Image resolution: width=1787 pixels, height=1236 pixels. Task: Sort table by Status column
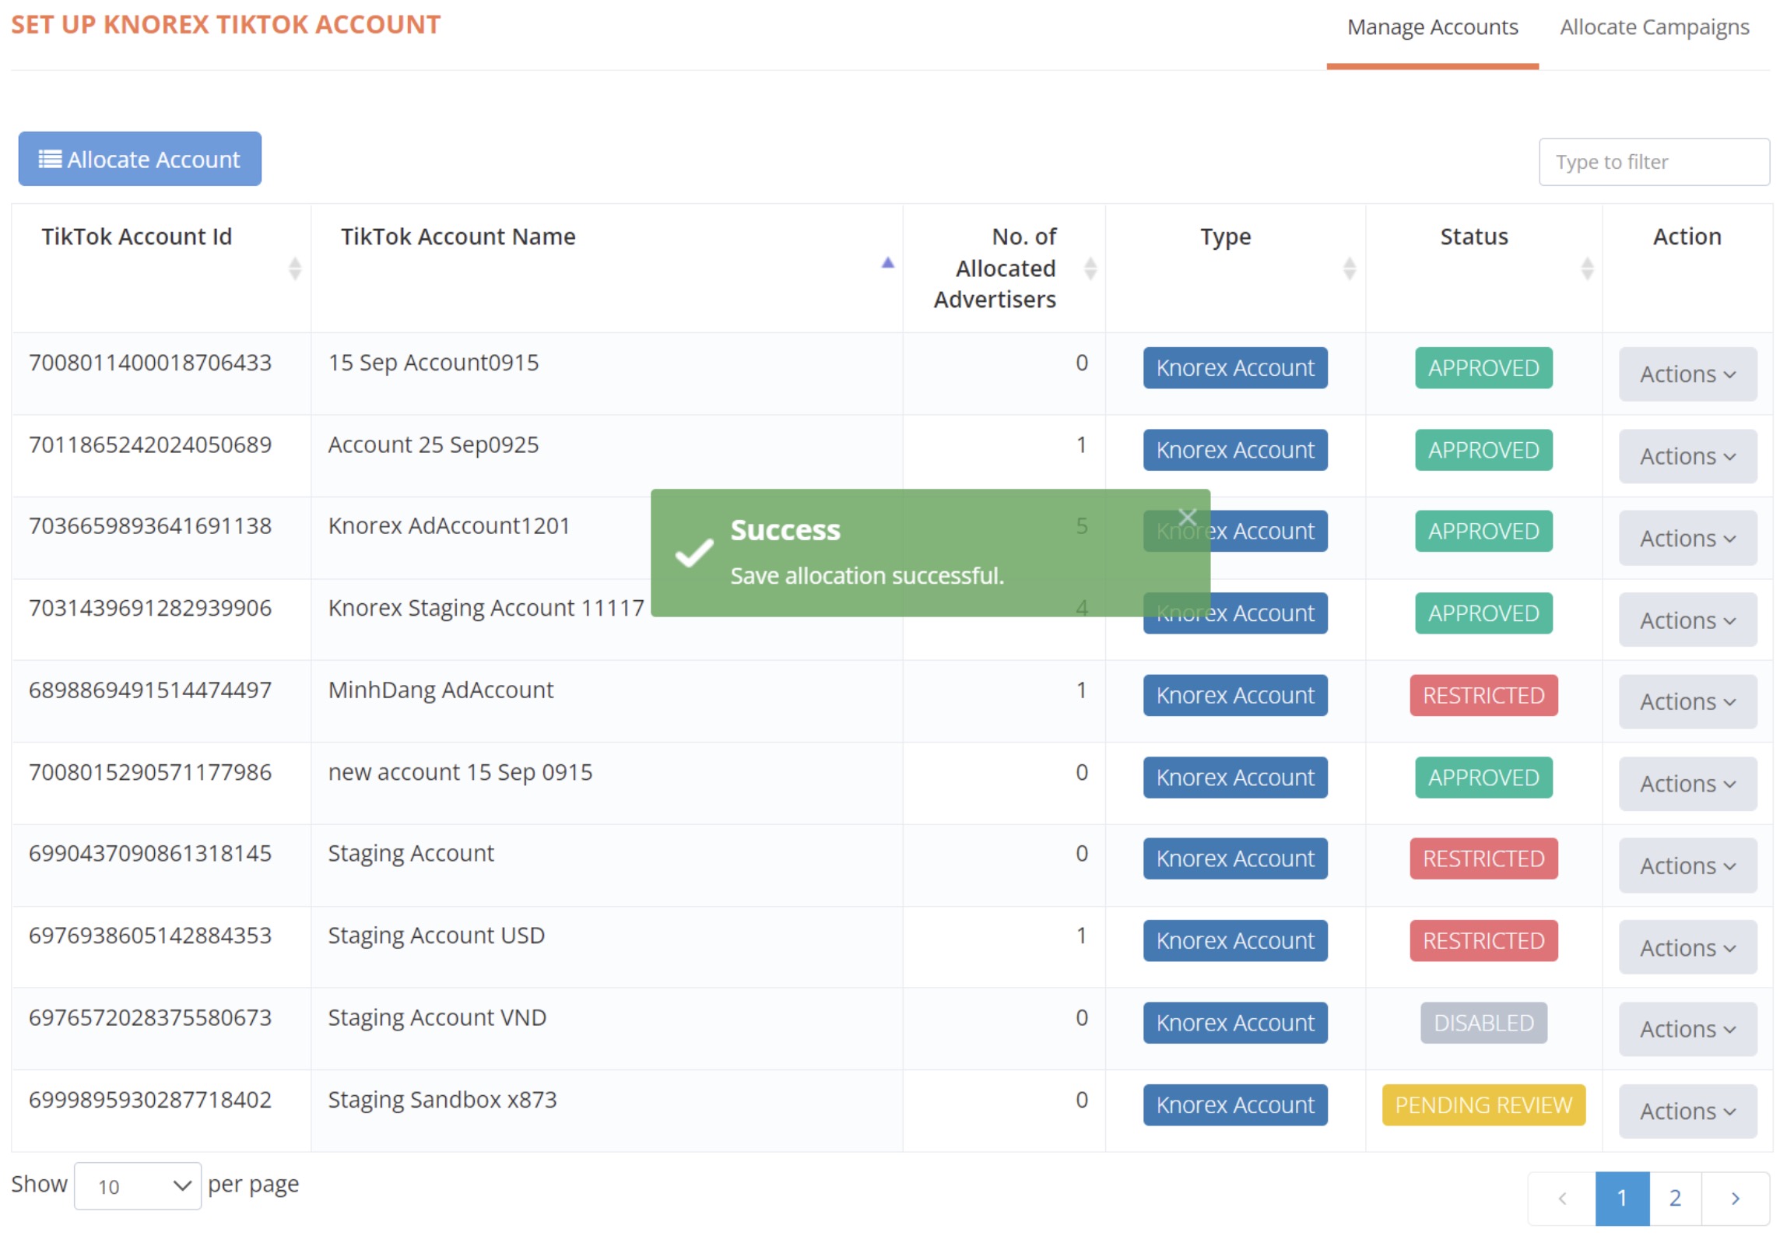coord(1483,269)
